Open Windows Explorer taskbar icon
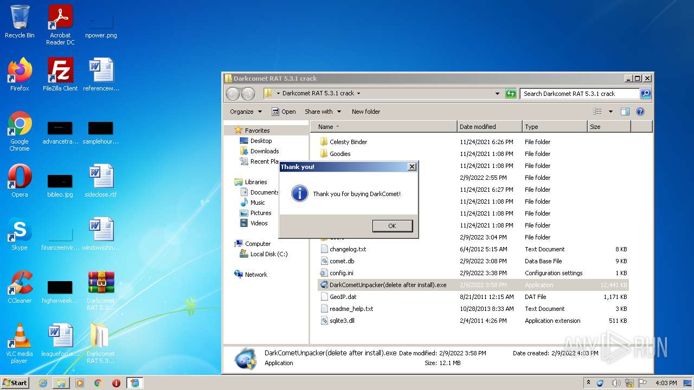 (x=61, y=383)
